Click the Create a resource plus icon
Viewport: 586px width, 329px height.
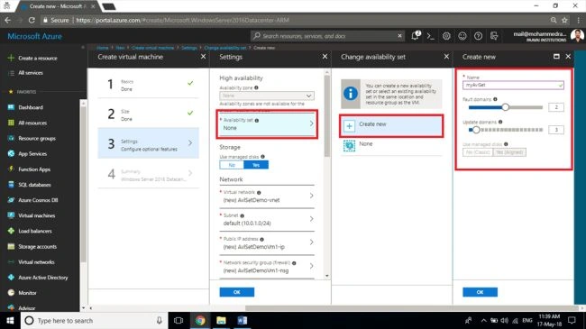(11, 58)
